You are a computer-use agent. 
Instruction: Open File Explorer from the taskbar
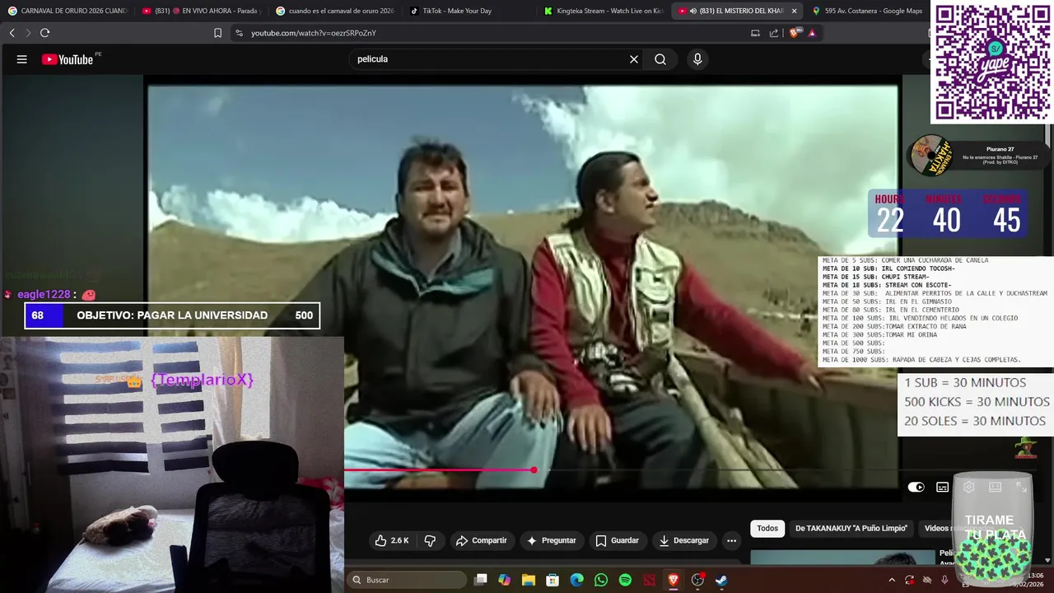(x=529, y=580)
